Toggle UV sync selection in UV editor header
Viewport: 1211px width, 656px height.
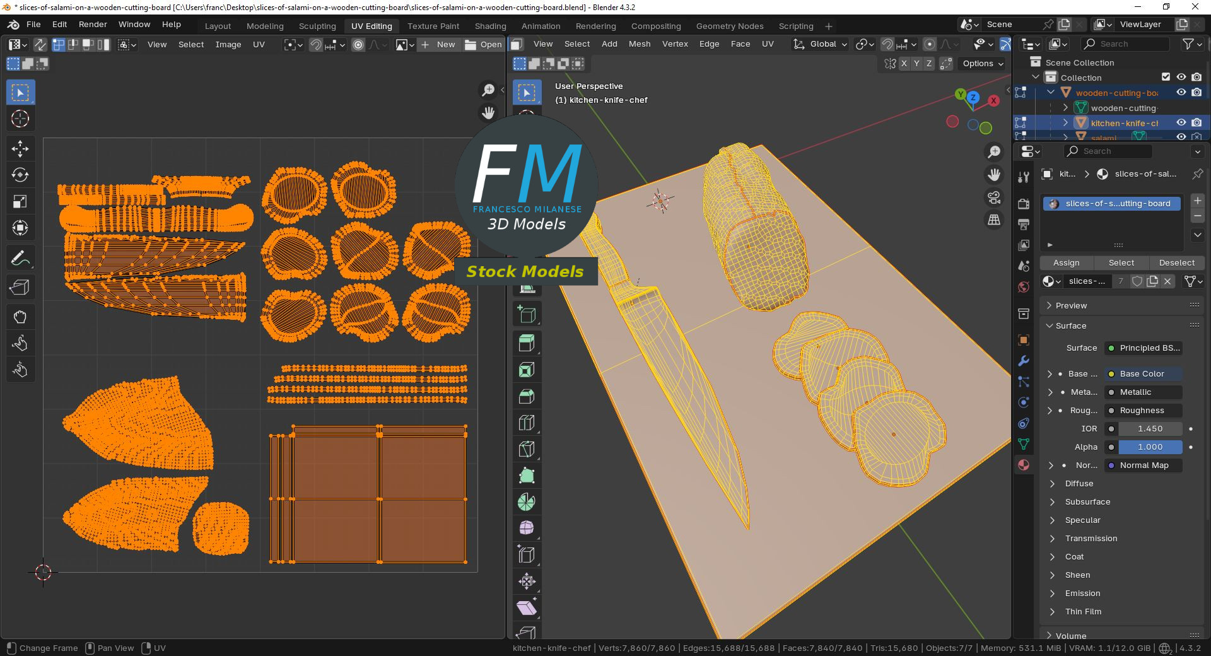tap(40, 44)
